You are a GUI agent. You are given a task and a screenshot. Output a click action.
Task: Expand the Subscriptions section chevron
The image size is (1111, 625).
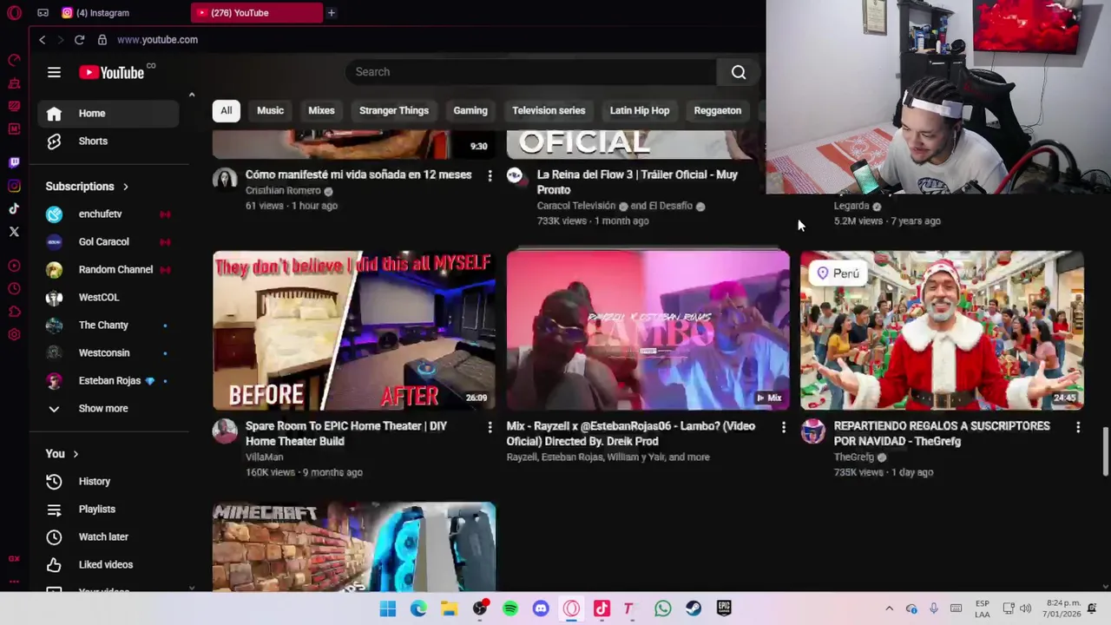pos(125,187)
